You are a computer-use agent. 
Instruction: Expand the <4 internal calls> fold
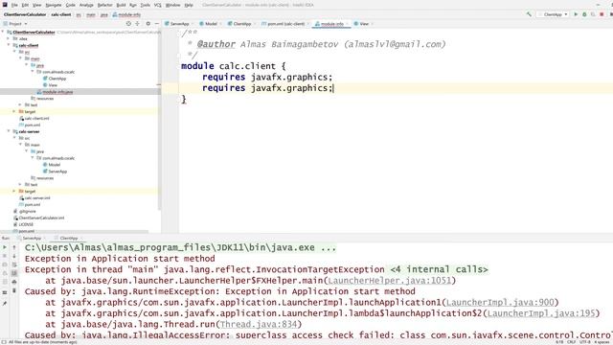point(439,269)
